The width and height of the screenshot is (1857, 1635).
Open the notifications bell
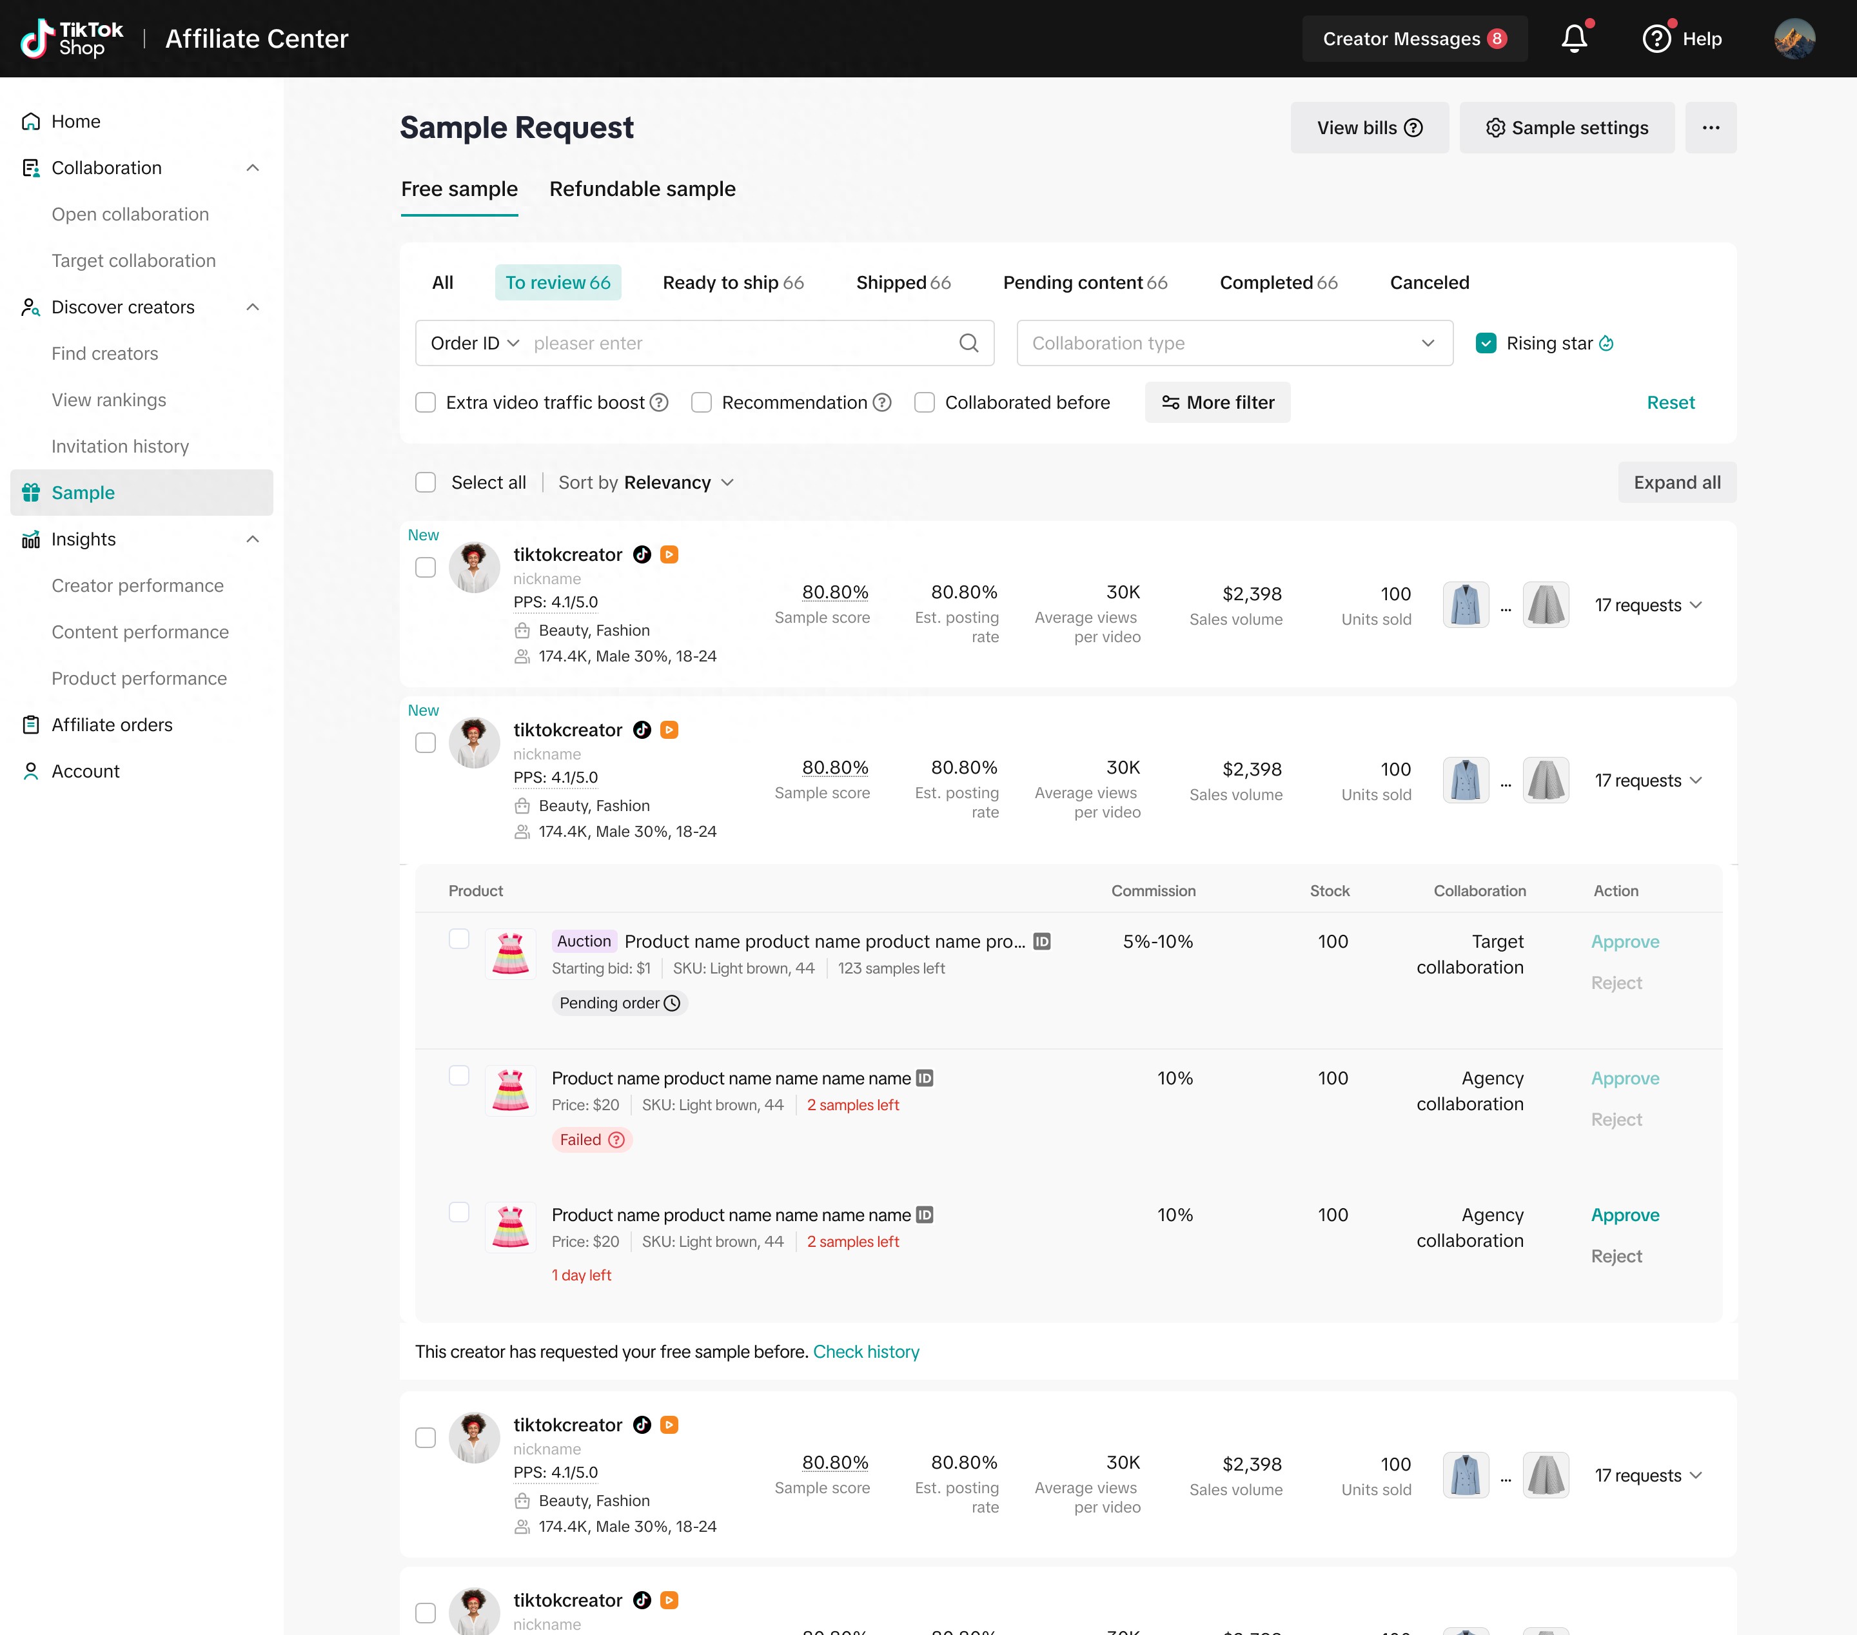pyautogui.click(x=1575, y=38)
